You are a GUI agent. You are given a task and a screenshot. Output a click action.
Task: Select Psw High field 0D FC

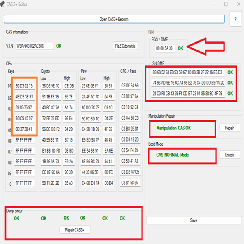[109, 172]
